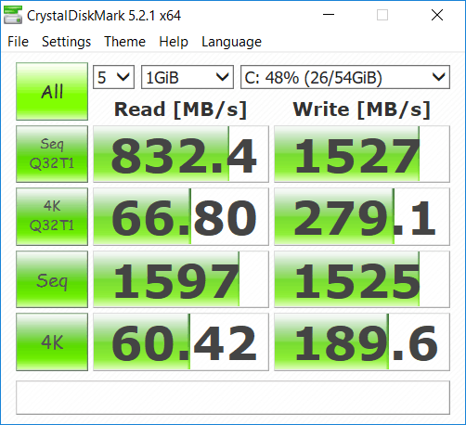Open the Theme menu
This screenshot has height=425, width=466.
(124, 42)
